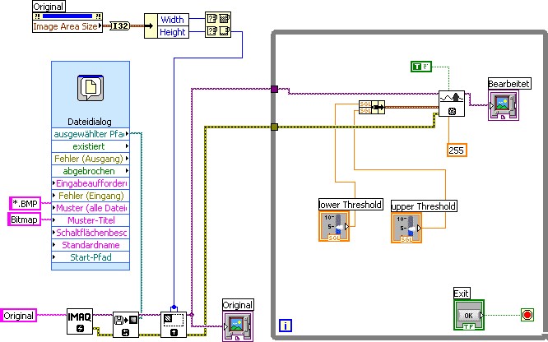Select the Fehler (Eingang) input row
This screenshot has height=342, width=548.
[91, 196]
